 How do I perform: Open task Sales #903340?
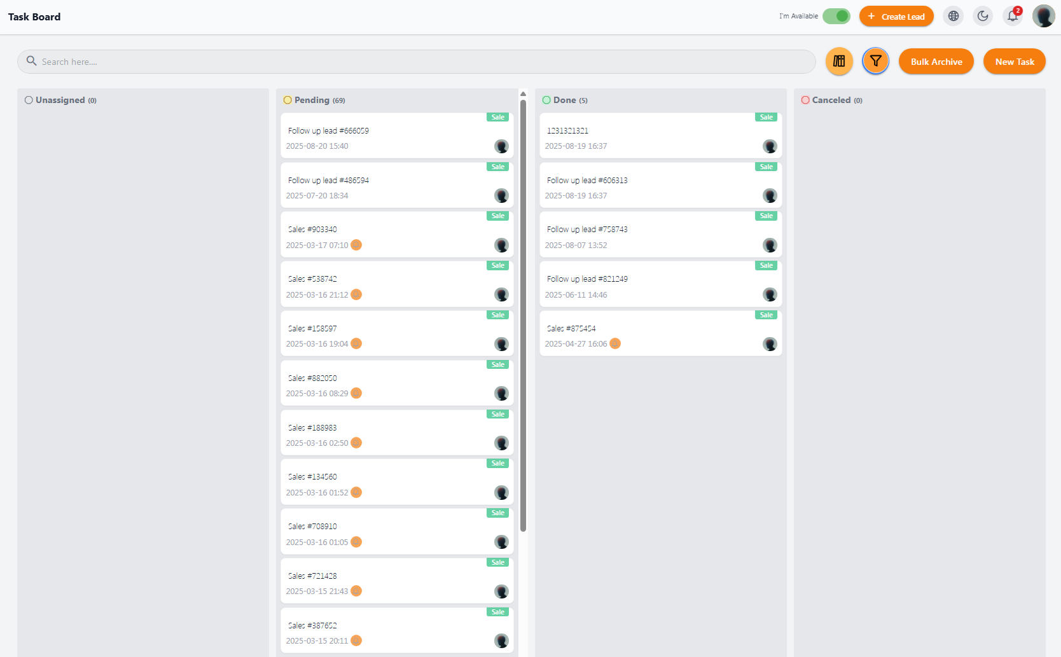397,235
